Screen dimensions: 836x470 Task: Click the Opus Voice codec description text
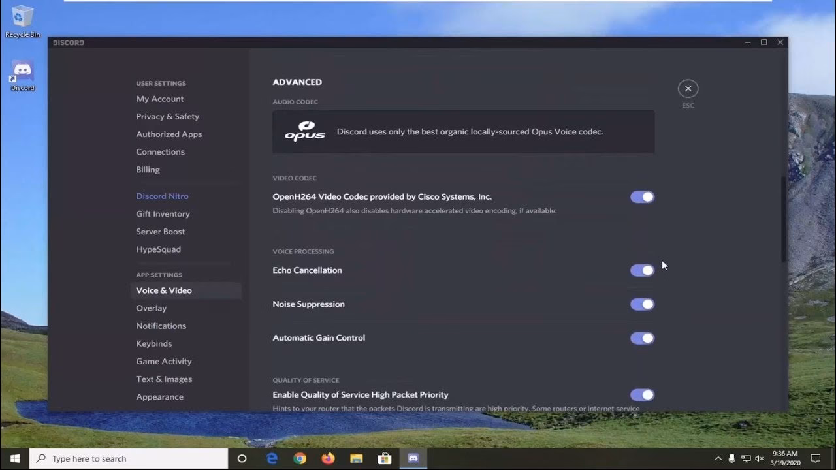(470, 131)
